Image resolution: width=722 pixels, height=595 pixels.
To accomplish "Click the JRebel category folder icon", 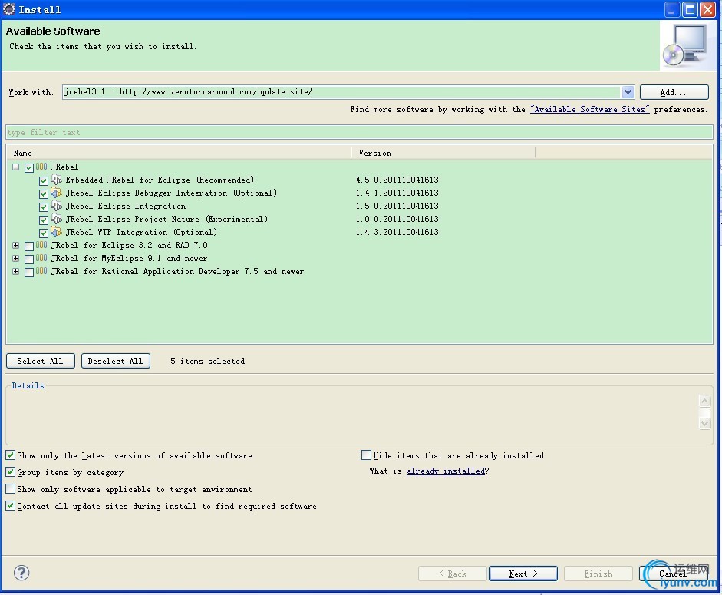I will pos(41,167).
